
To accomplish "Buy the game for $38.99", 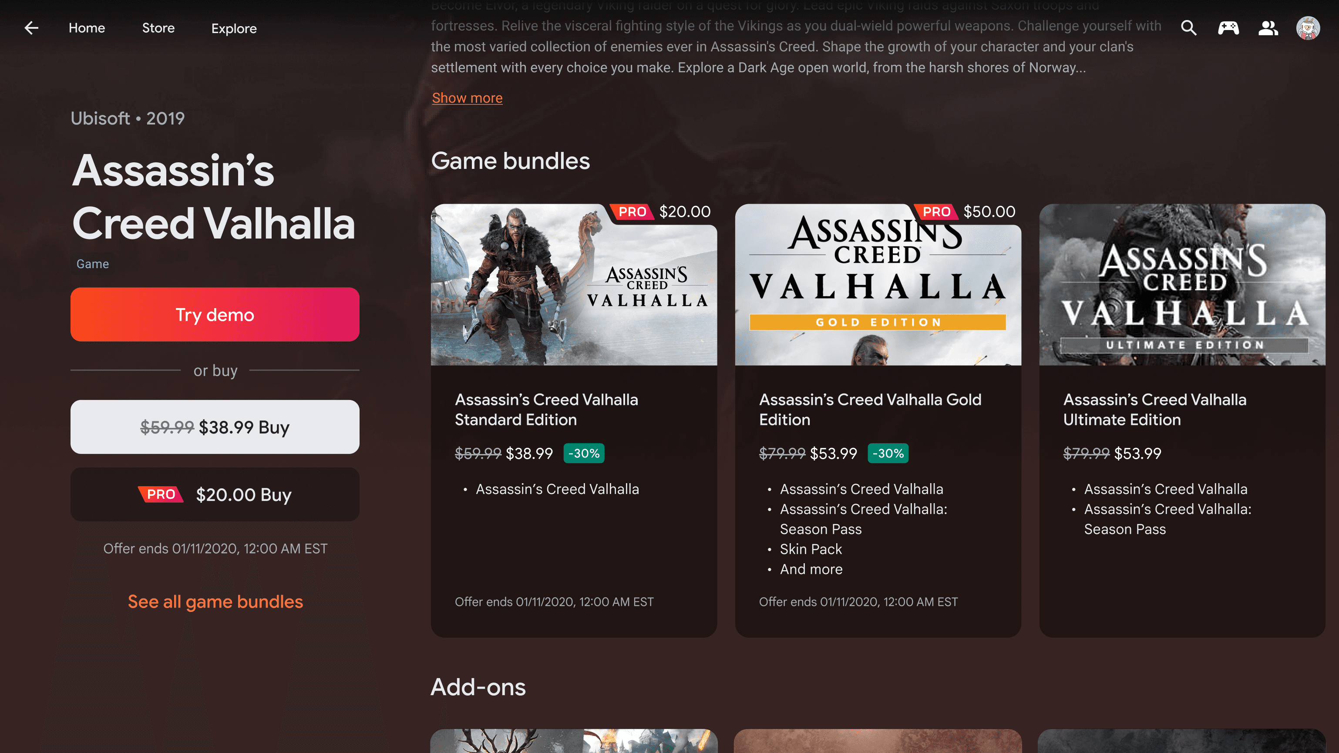I will pos(215,427).
